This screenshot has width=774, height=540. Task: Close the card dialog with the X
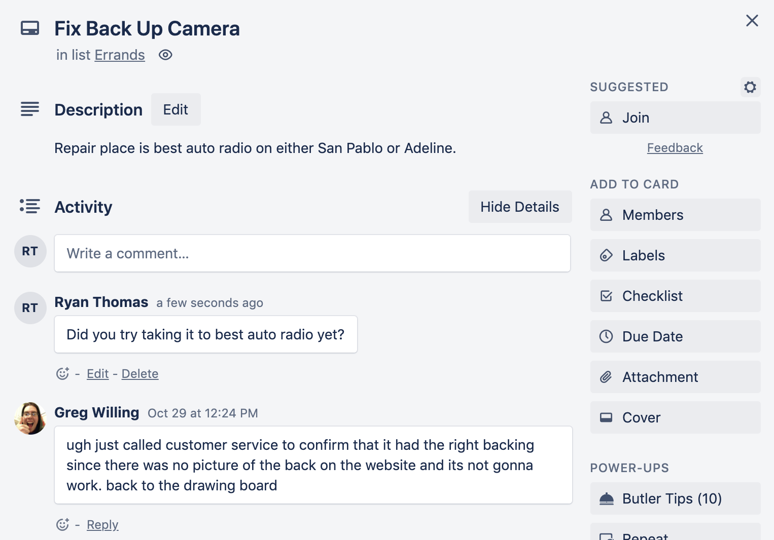752,21
